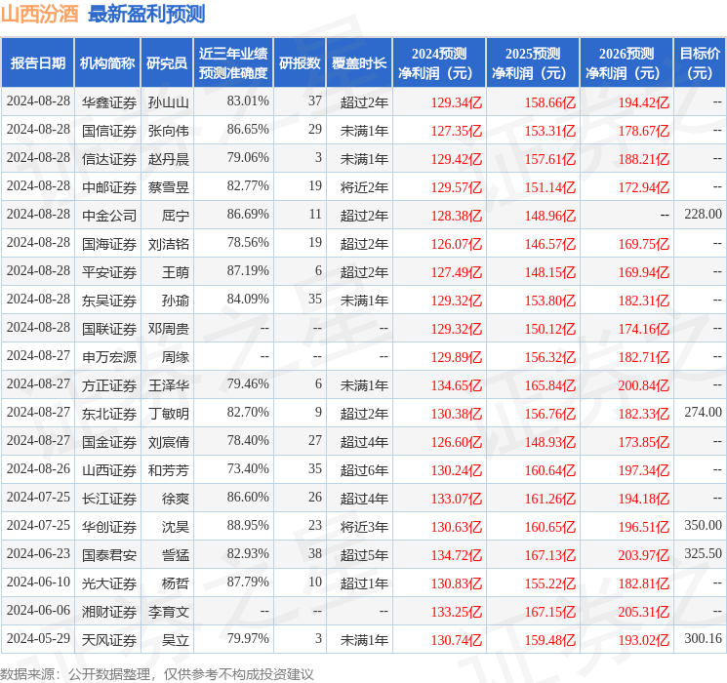
Task: Click the 73.40% accuracy value
Action: 248,468
